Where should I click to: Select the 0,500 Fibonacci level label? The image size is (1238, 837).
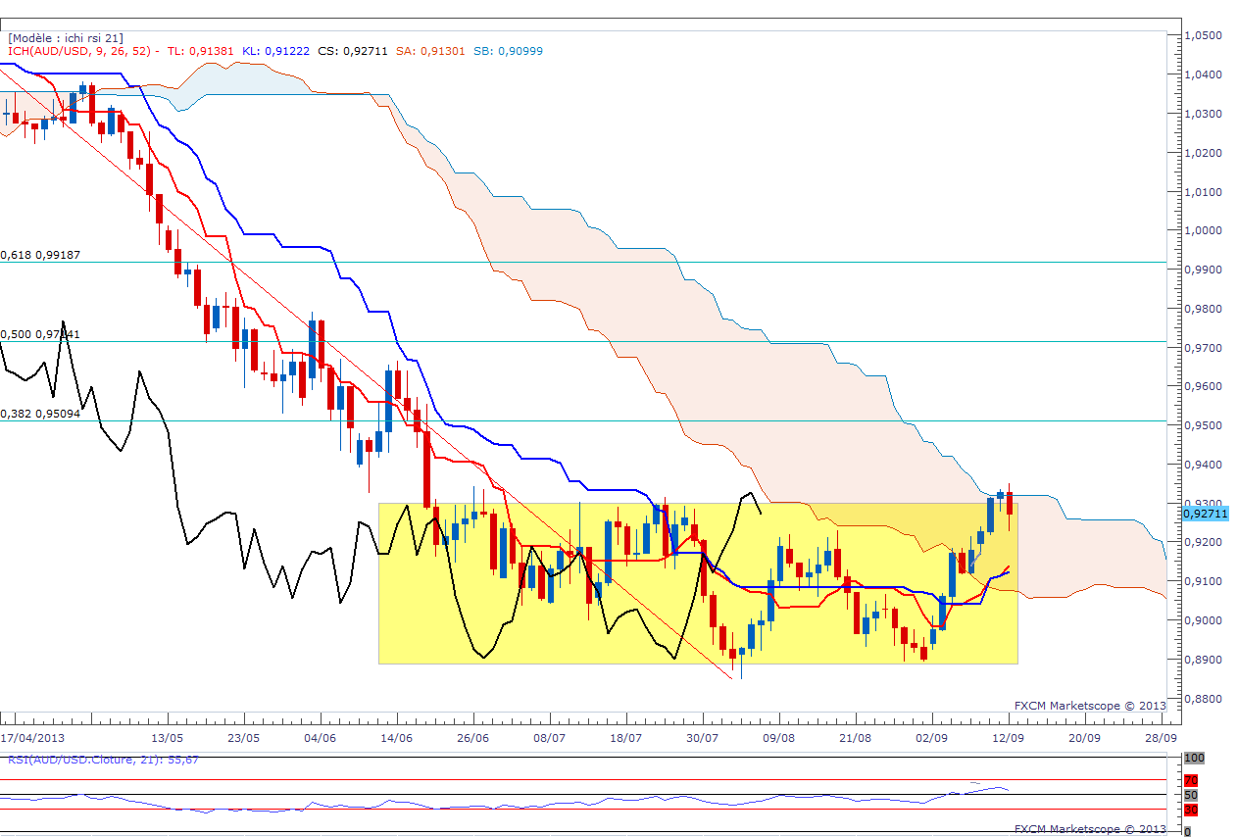tap(39, 334)
